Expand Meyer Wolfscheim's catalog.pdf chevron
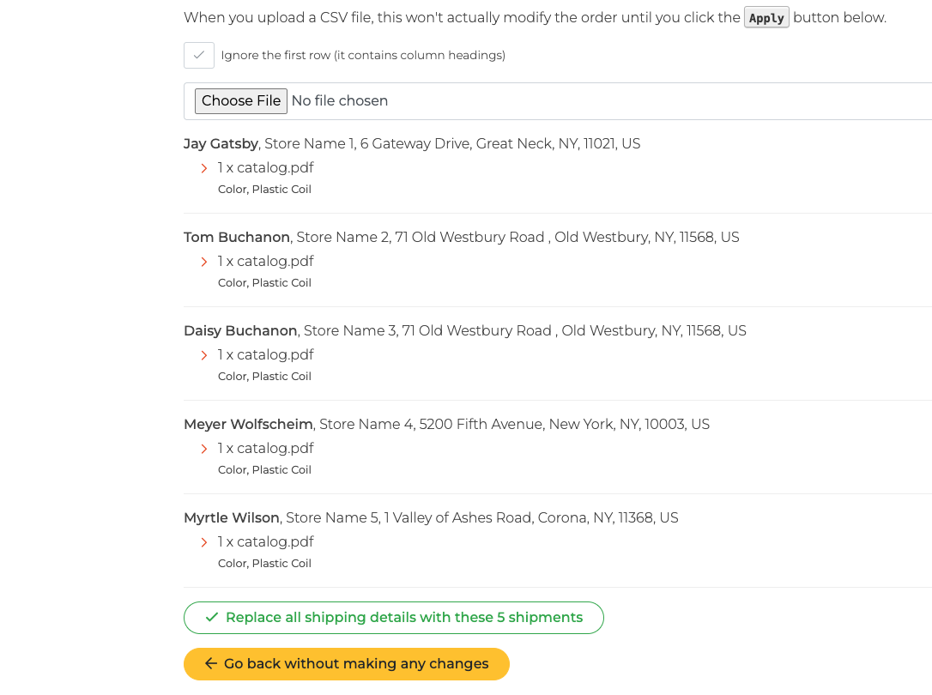932x695 pixels. [x=204, y=449]
